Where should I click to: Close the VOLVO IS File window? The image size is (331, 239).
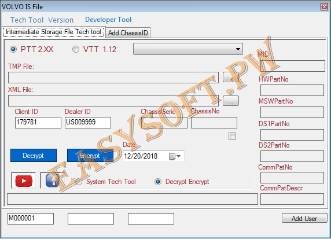point(324,6)
